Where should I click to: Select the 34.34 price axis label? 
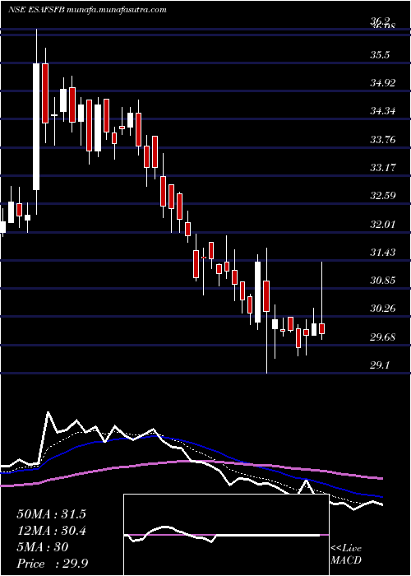[x=383, y=110]
